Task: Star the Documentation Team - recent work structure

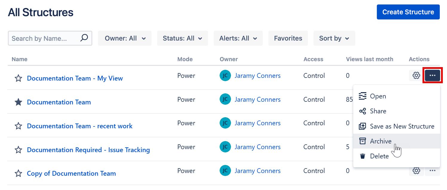Action: tap(19, 126)
